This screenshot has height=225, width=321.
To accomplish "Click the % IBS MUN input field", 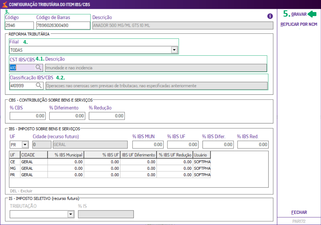I will tap(148, 145).
